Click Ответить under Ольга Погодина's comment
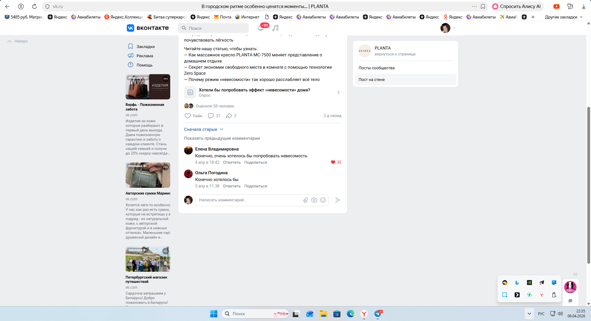 (x=232, y=186)
